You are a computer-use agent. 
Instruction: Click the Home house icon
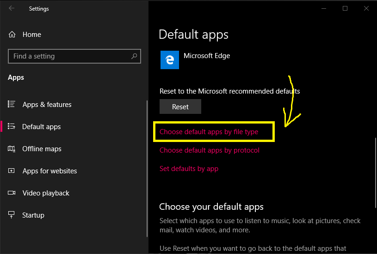coord(12,35)
